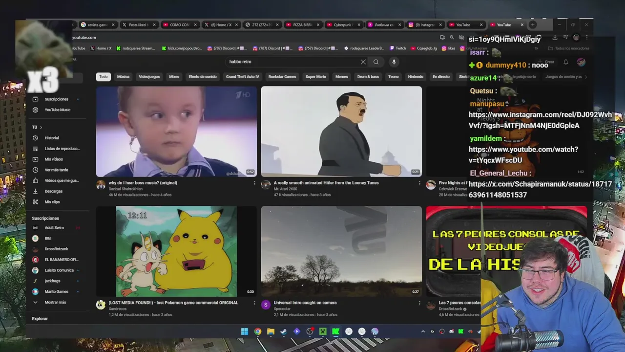The width and height of the screenshot is (625, 352).
Task: Open the rodsquaree LeaderB... bookmark
Action: click(364, 48)
